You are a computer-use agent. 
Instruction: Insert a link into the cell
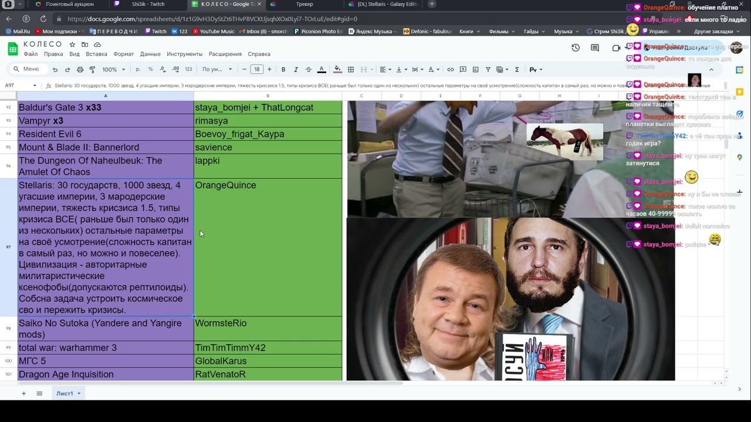click(x=451, y=69)
